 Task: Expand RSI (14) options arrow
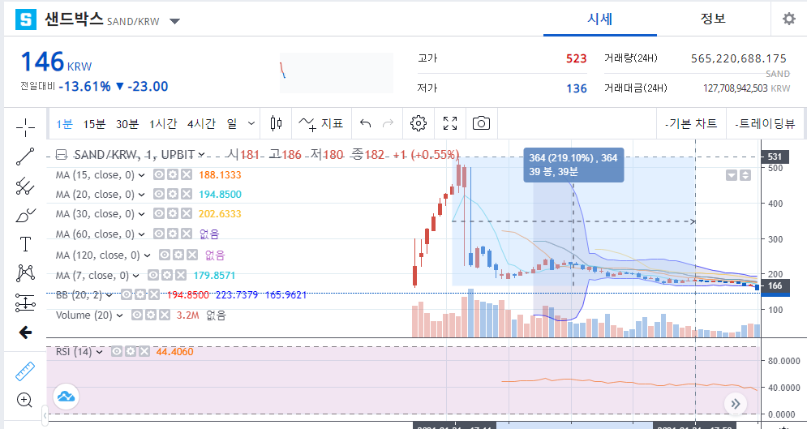tap(99, 352)
